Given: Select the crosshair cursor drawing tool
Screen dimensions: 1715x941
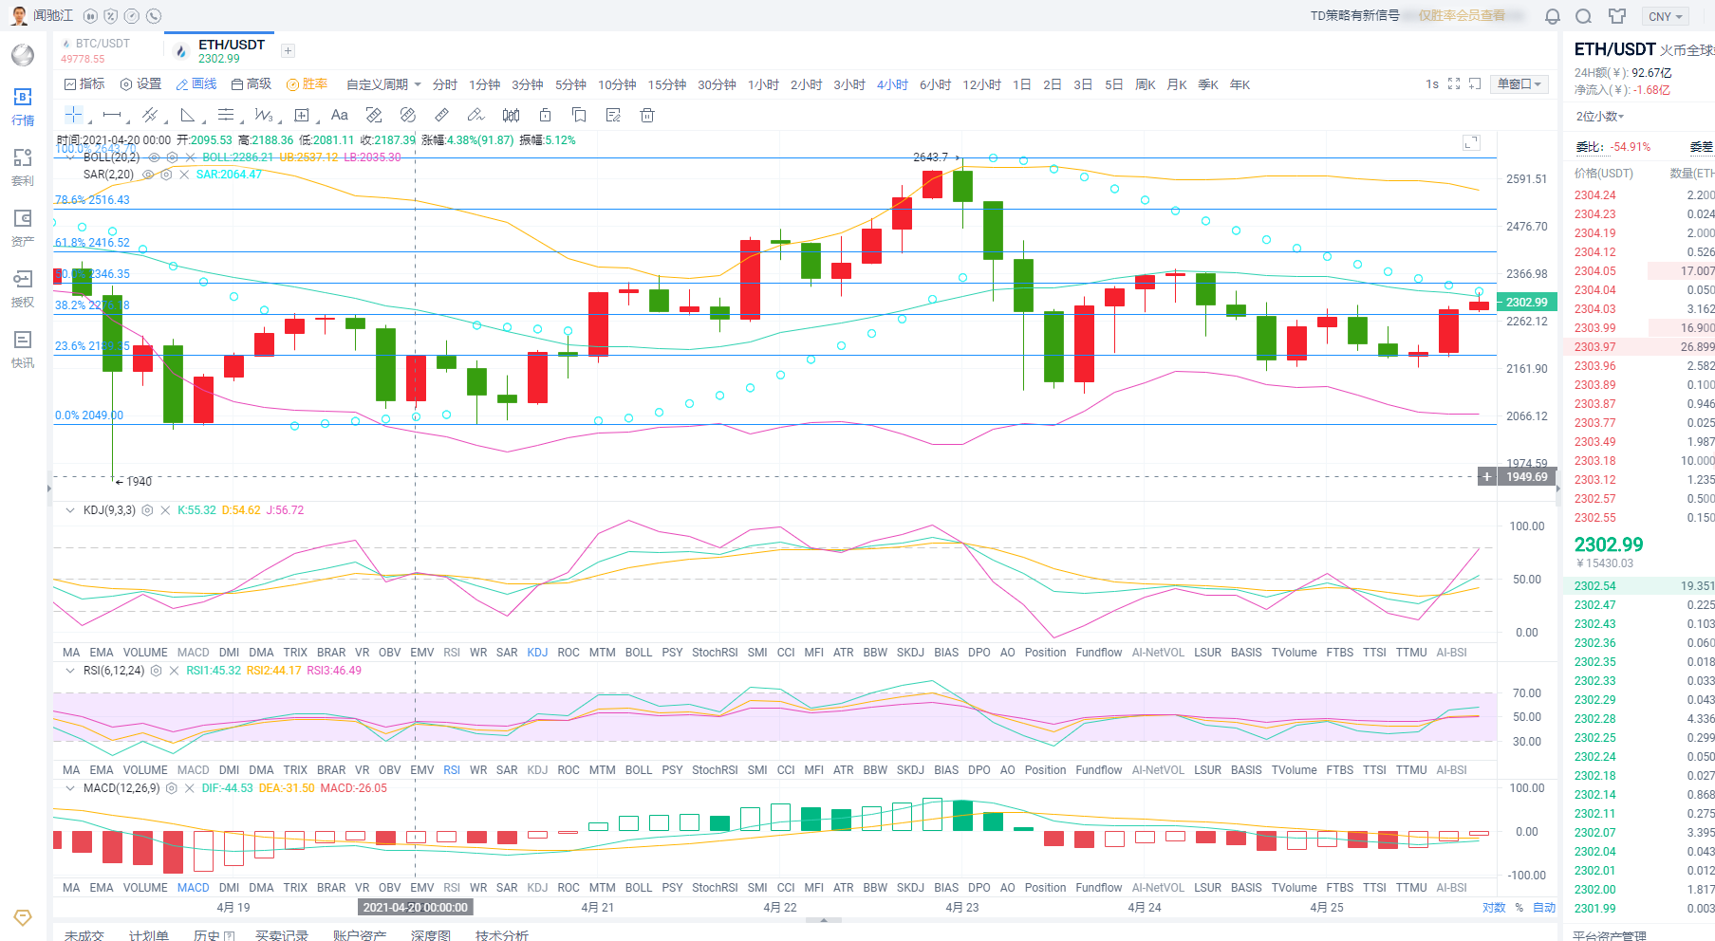Looking at the screenshot, I should (73, 115).
